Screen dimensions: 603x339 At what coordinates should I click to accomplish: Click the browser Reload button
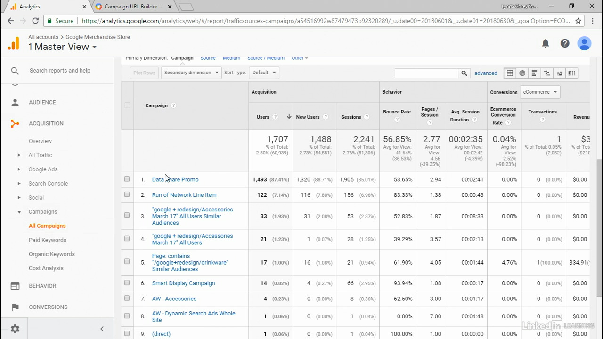coord(35,21)
